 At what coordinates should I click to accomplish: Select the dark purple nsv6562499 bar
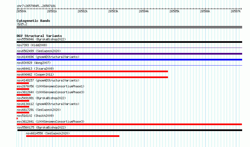click(x=129, y=54)
